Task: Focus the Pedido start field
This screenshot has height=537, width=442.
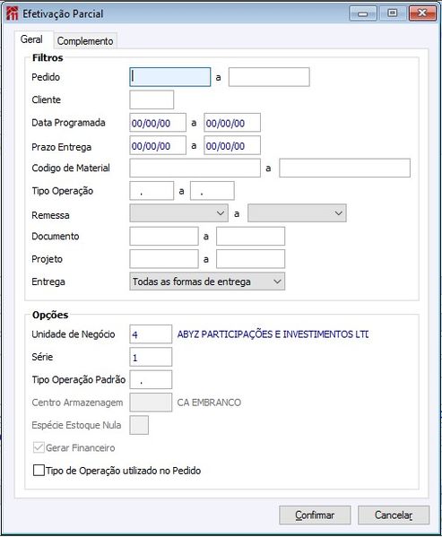Action: [x=169, y=77]
